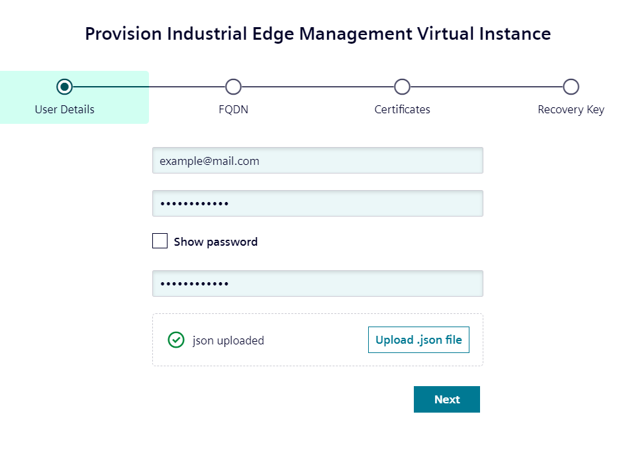The width and height of the screenshot is (633, 457).
Task: Click the success check icon beside upload status
Action: point(175,340)
